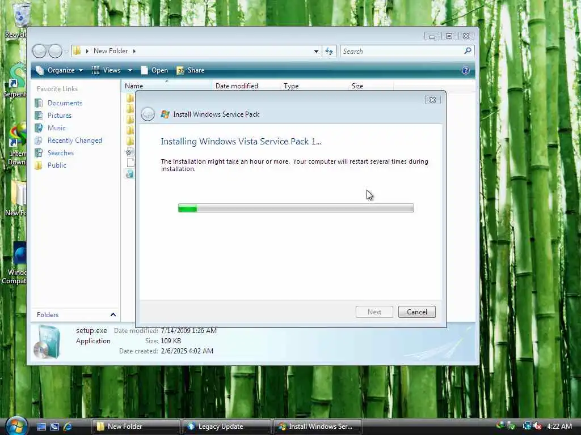Open Recently Changed favorite link
The height and width of the screenshot is (435, 581).
point(74,140)
